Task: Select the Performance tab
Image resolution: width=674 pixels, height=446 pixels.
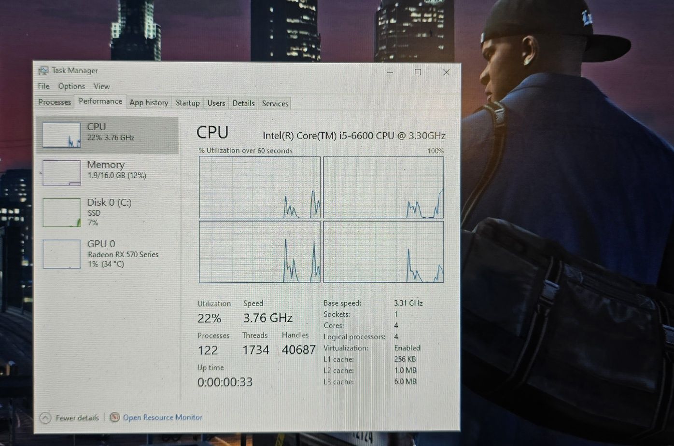Action: [x=100, y=101]
